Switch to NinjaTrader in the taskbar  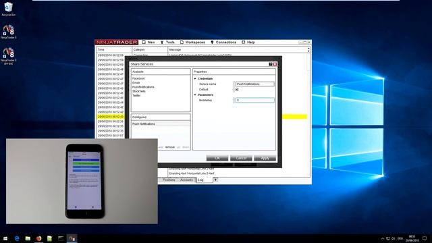(72, 238)
